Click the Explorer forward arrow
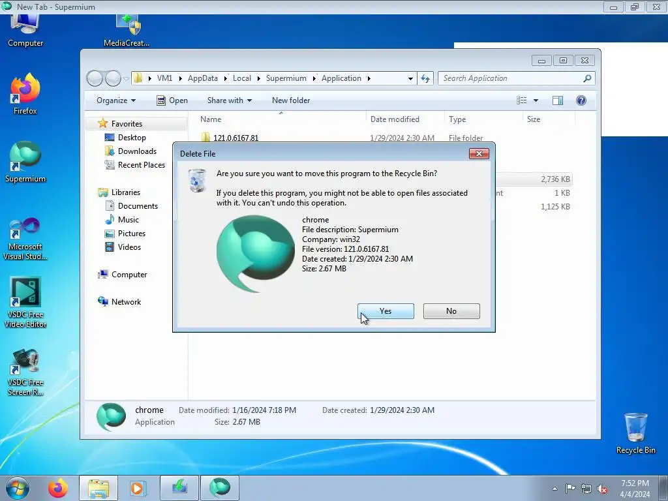This screenshot has height=501, width=668. click(113, 78)
